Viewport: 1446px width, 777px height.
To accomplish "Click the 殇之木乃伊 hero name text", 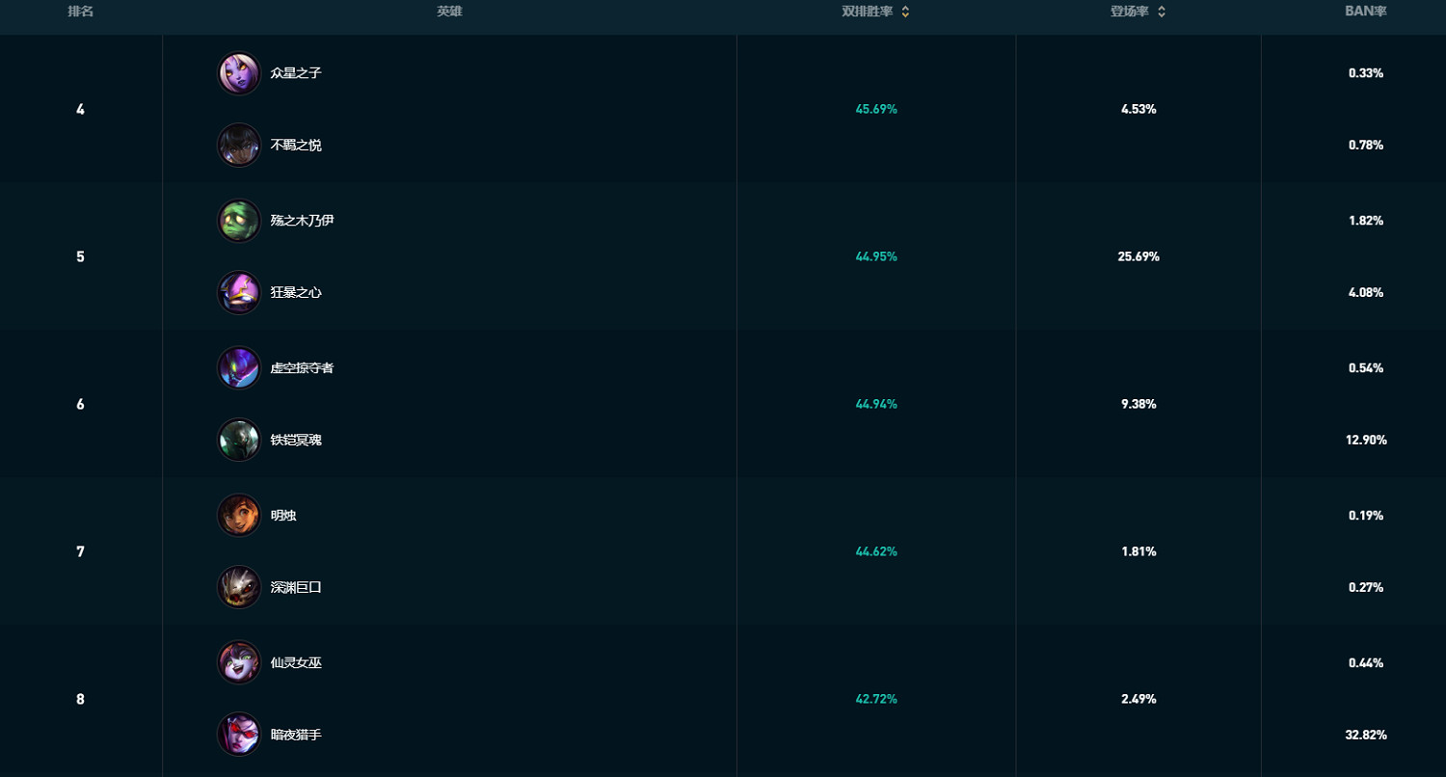I will [x=302, y=221].
